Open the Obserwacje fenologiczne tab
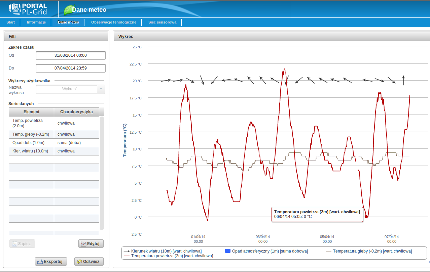Image resolution: width=430 pixels, height=272 pixels. (114, 22)
